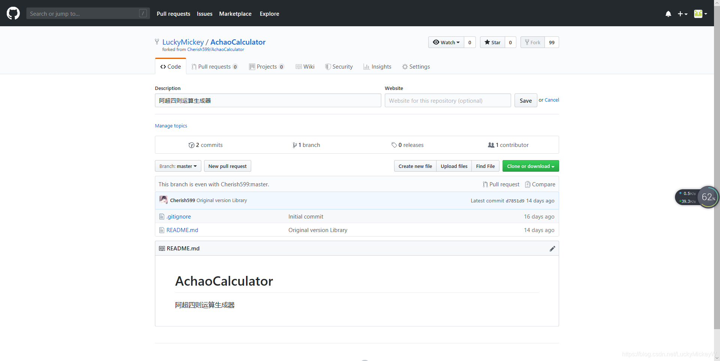Cancel editing the description
The image size is (720, 361).
(x=552, y=100)
